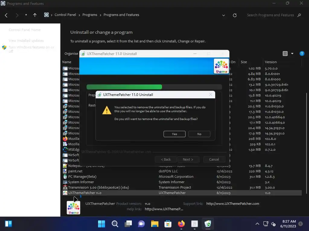Select the UXThemePatcher 11.0 list row

(x=182, y=193)
